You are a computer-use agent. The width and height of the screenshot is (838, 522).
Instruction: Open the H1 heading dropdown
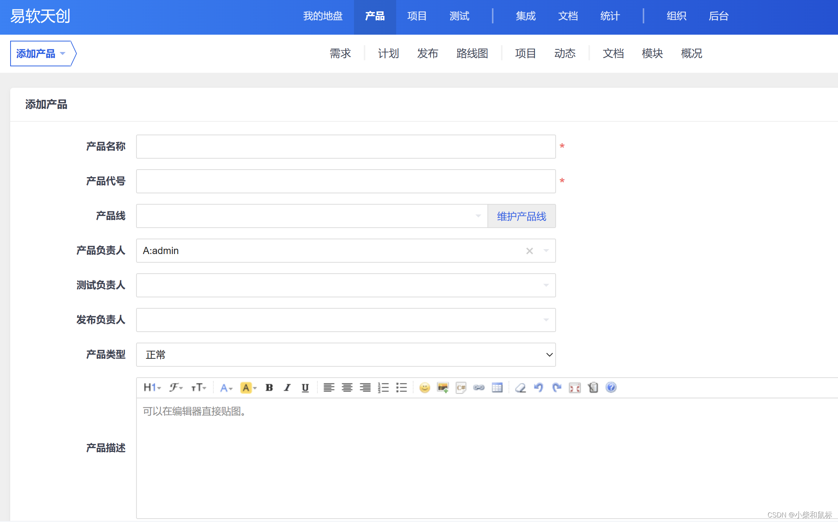click(152, 387)
